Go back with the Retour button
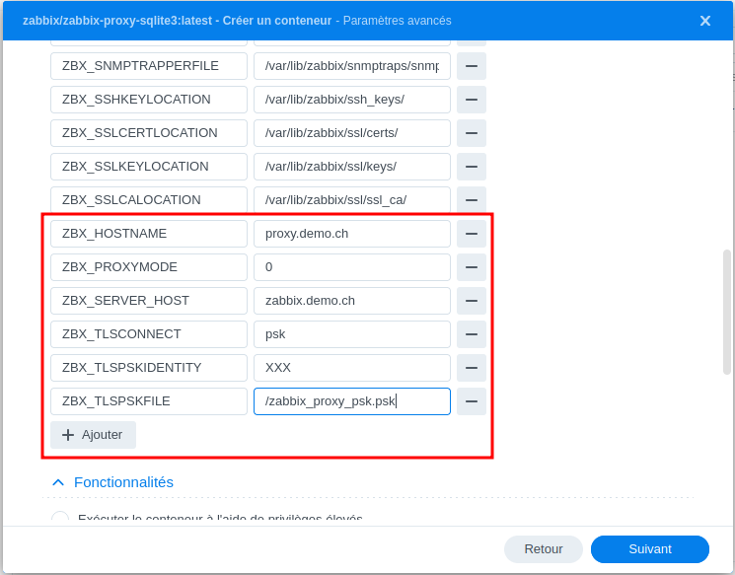Viewport: 735px width, 575px height. (x=544, y=549)
